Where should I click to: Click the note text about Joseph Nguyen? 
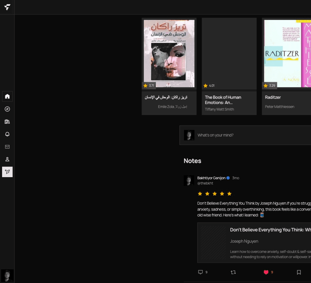[254, 209]
